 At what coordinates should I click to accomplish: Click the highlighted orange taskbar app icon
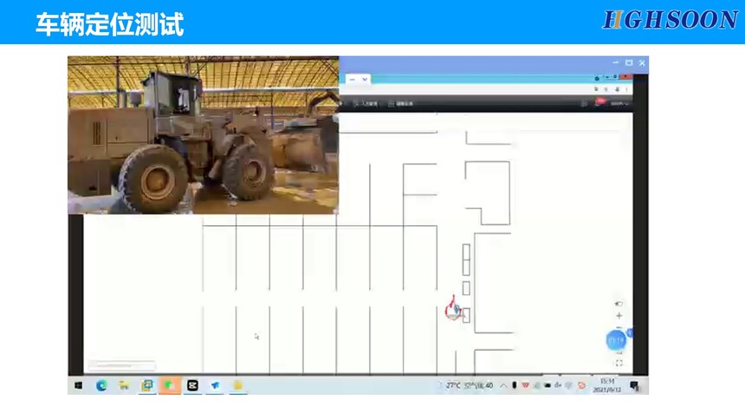tap(169, 385)
